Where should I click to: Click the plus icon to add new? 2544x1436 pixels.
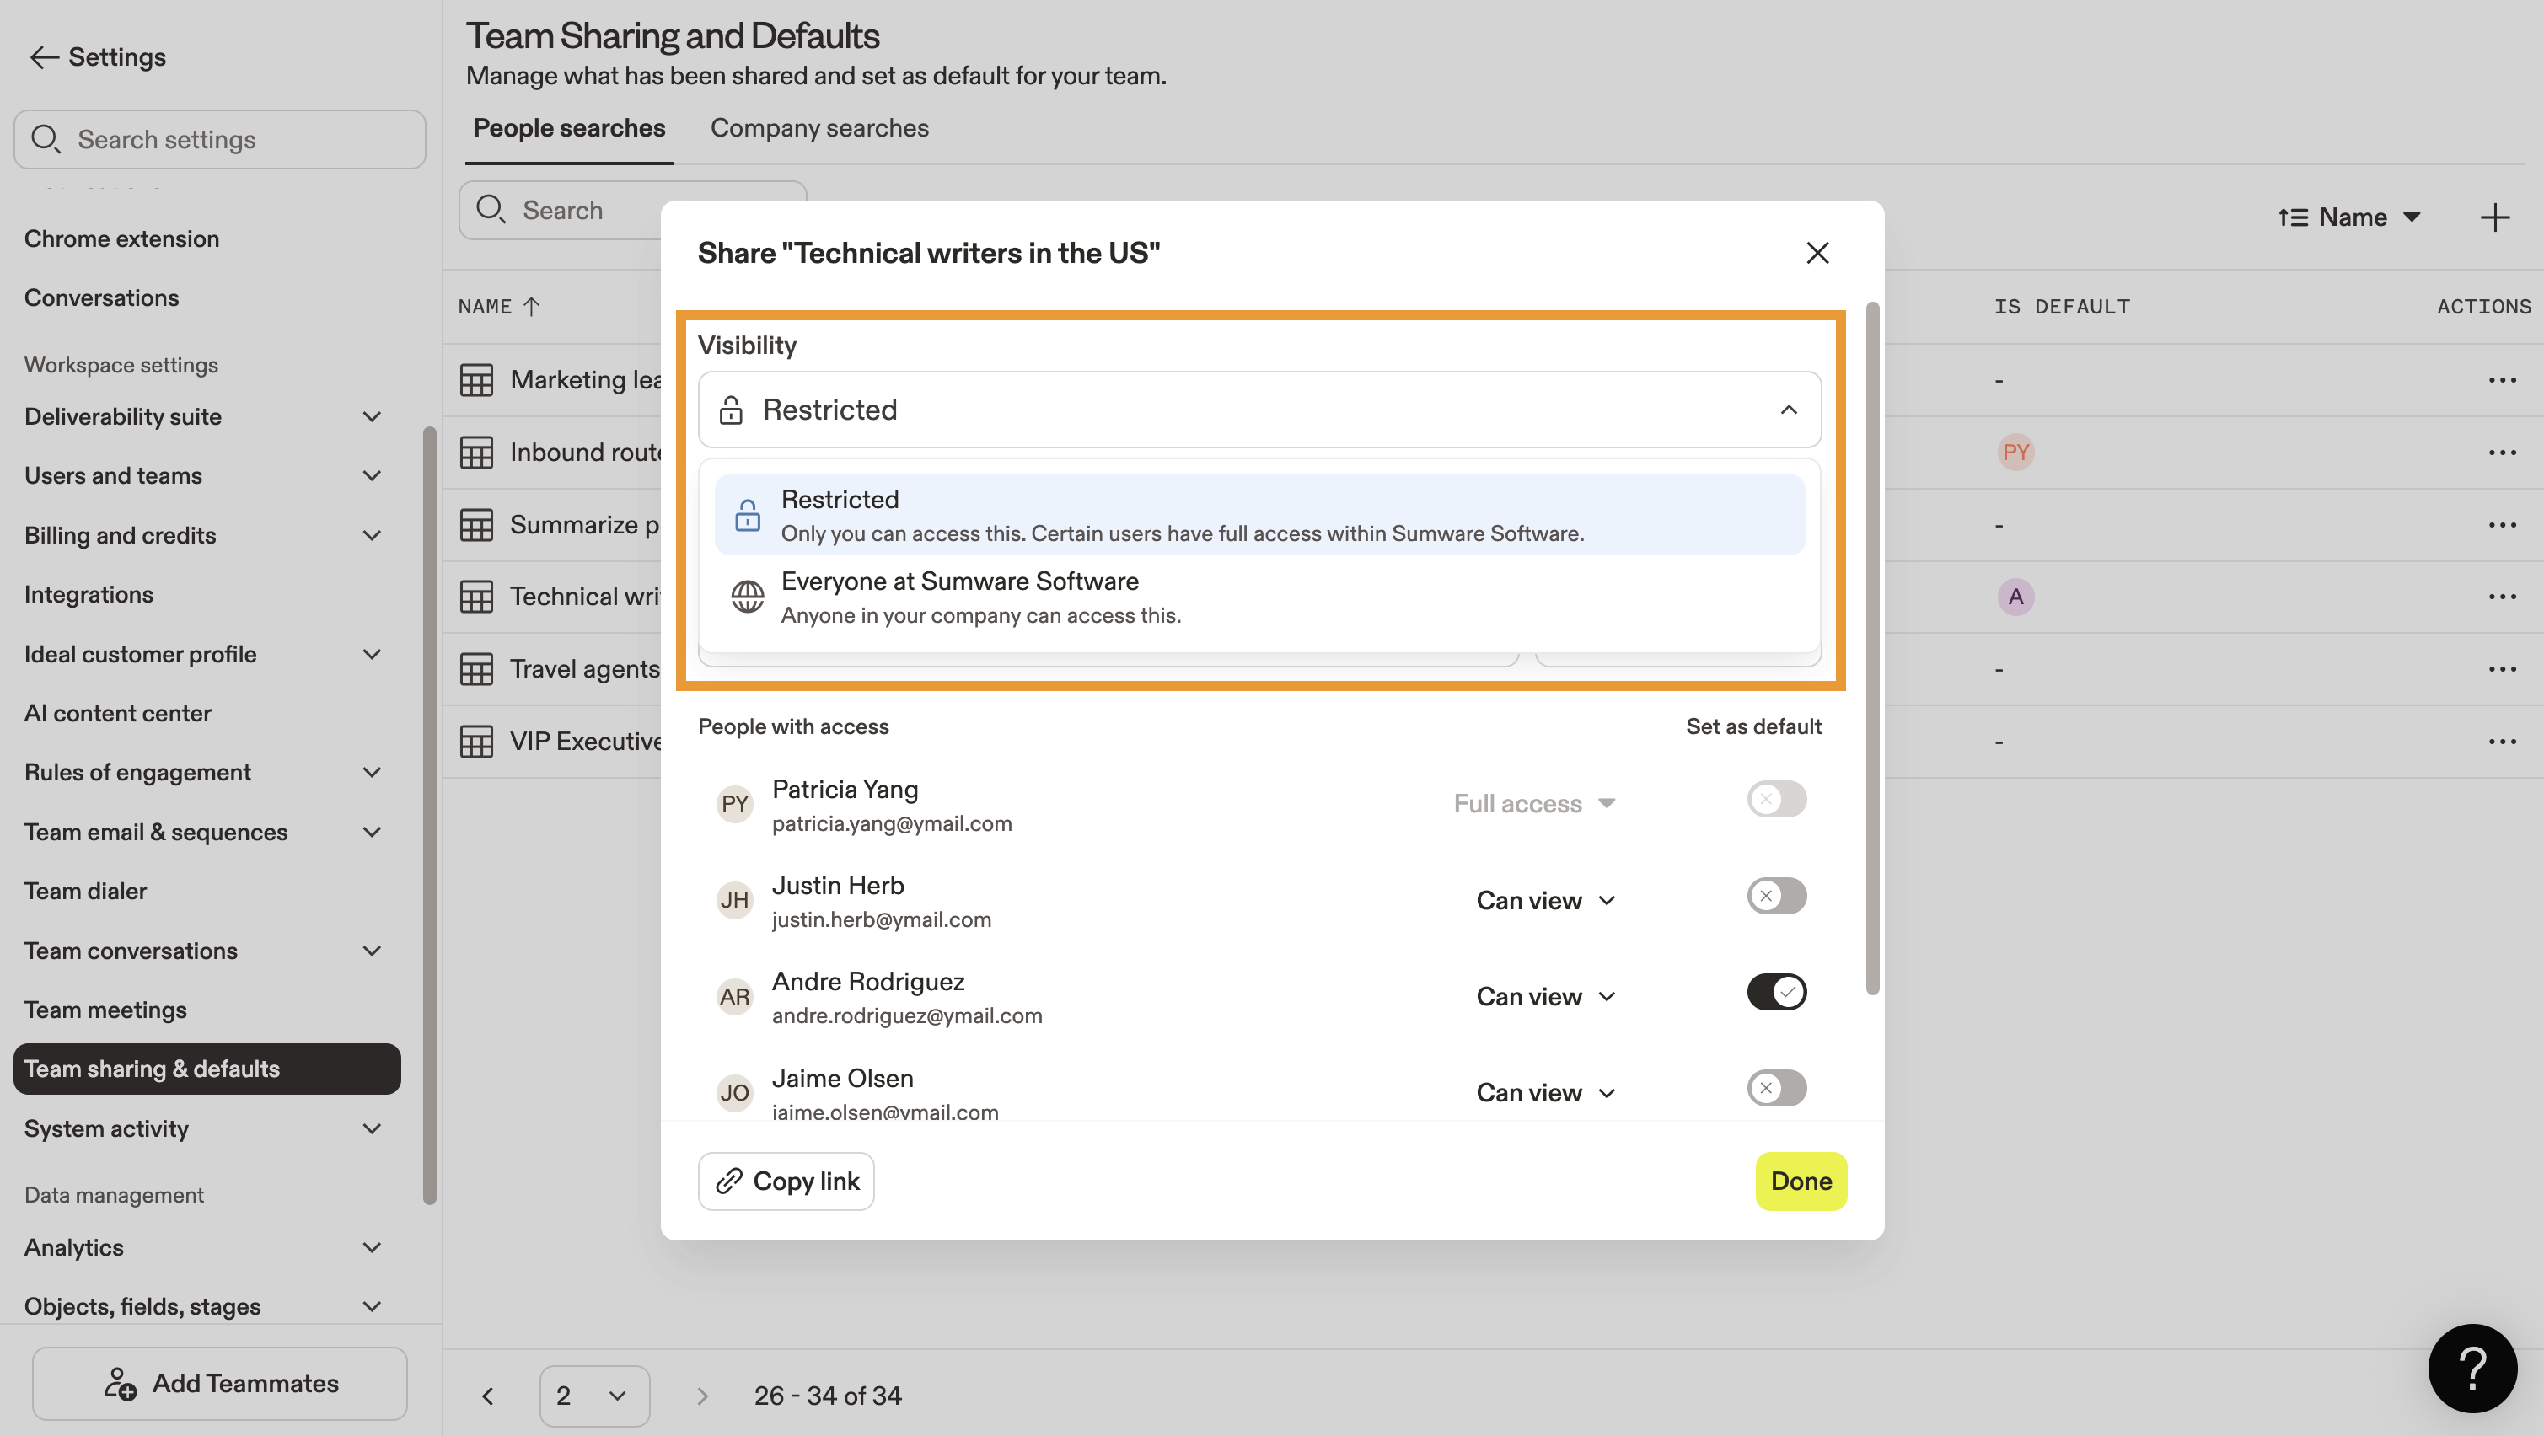click(2494, 217)
